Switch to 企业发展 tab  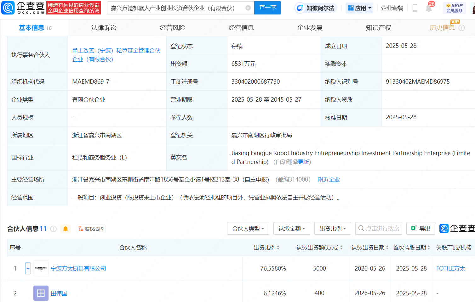(310, 28)
